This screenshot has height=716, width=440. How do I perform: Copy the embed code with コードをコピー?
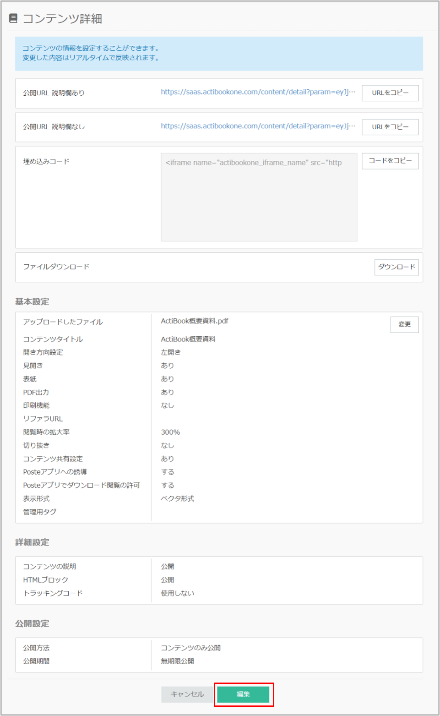click(390, 161)
